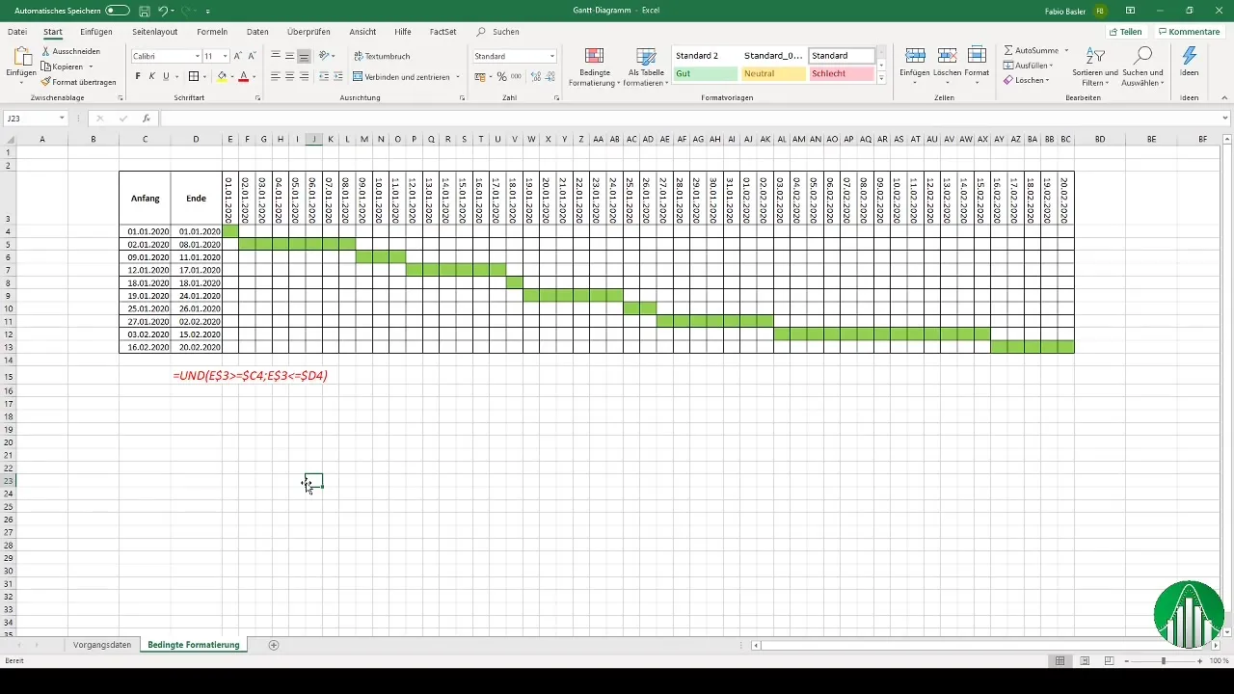1234x694 pixels.
Task: Toggle underline U formatting
Action: click(x=166, y=76)
